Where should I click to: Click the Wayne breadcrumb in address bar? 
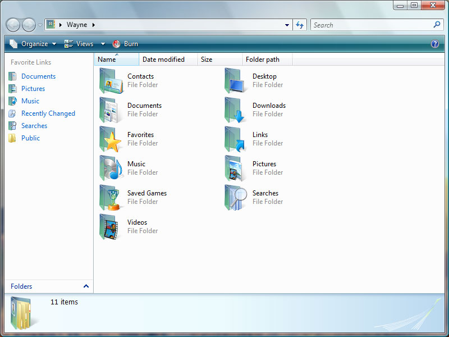point(77,25)
